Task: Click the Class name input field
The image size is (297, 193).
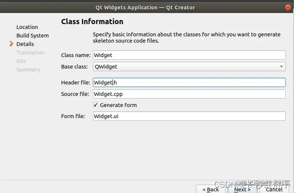Action: point(189,55)
